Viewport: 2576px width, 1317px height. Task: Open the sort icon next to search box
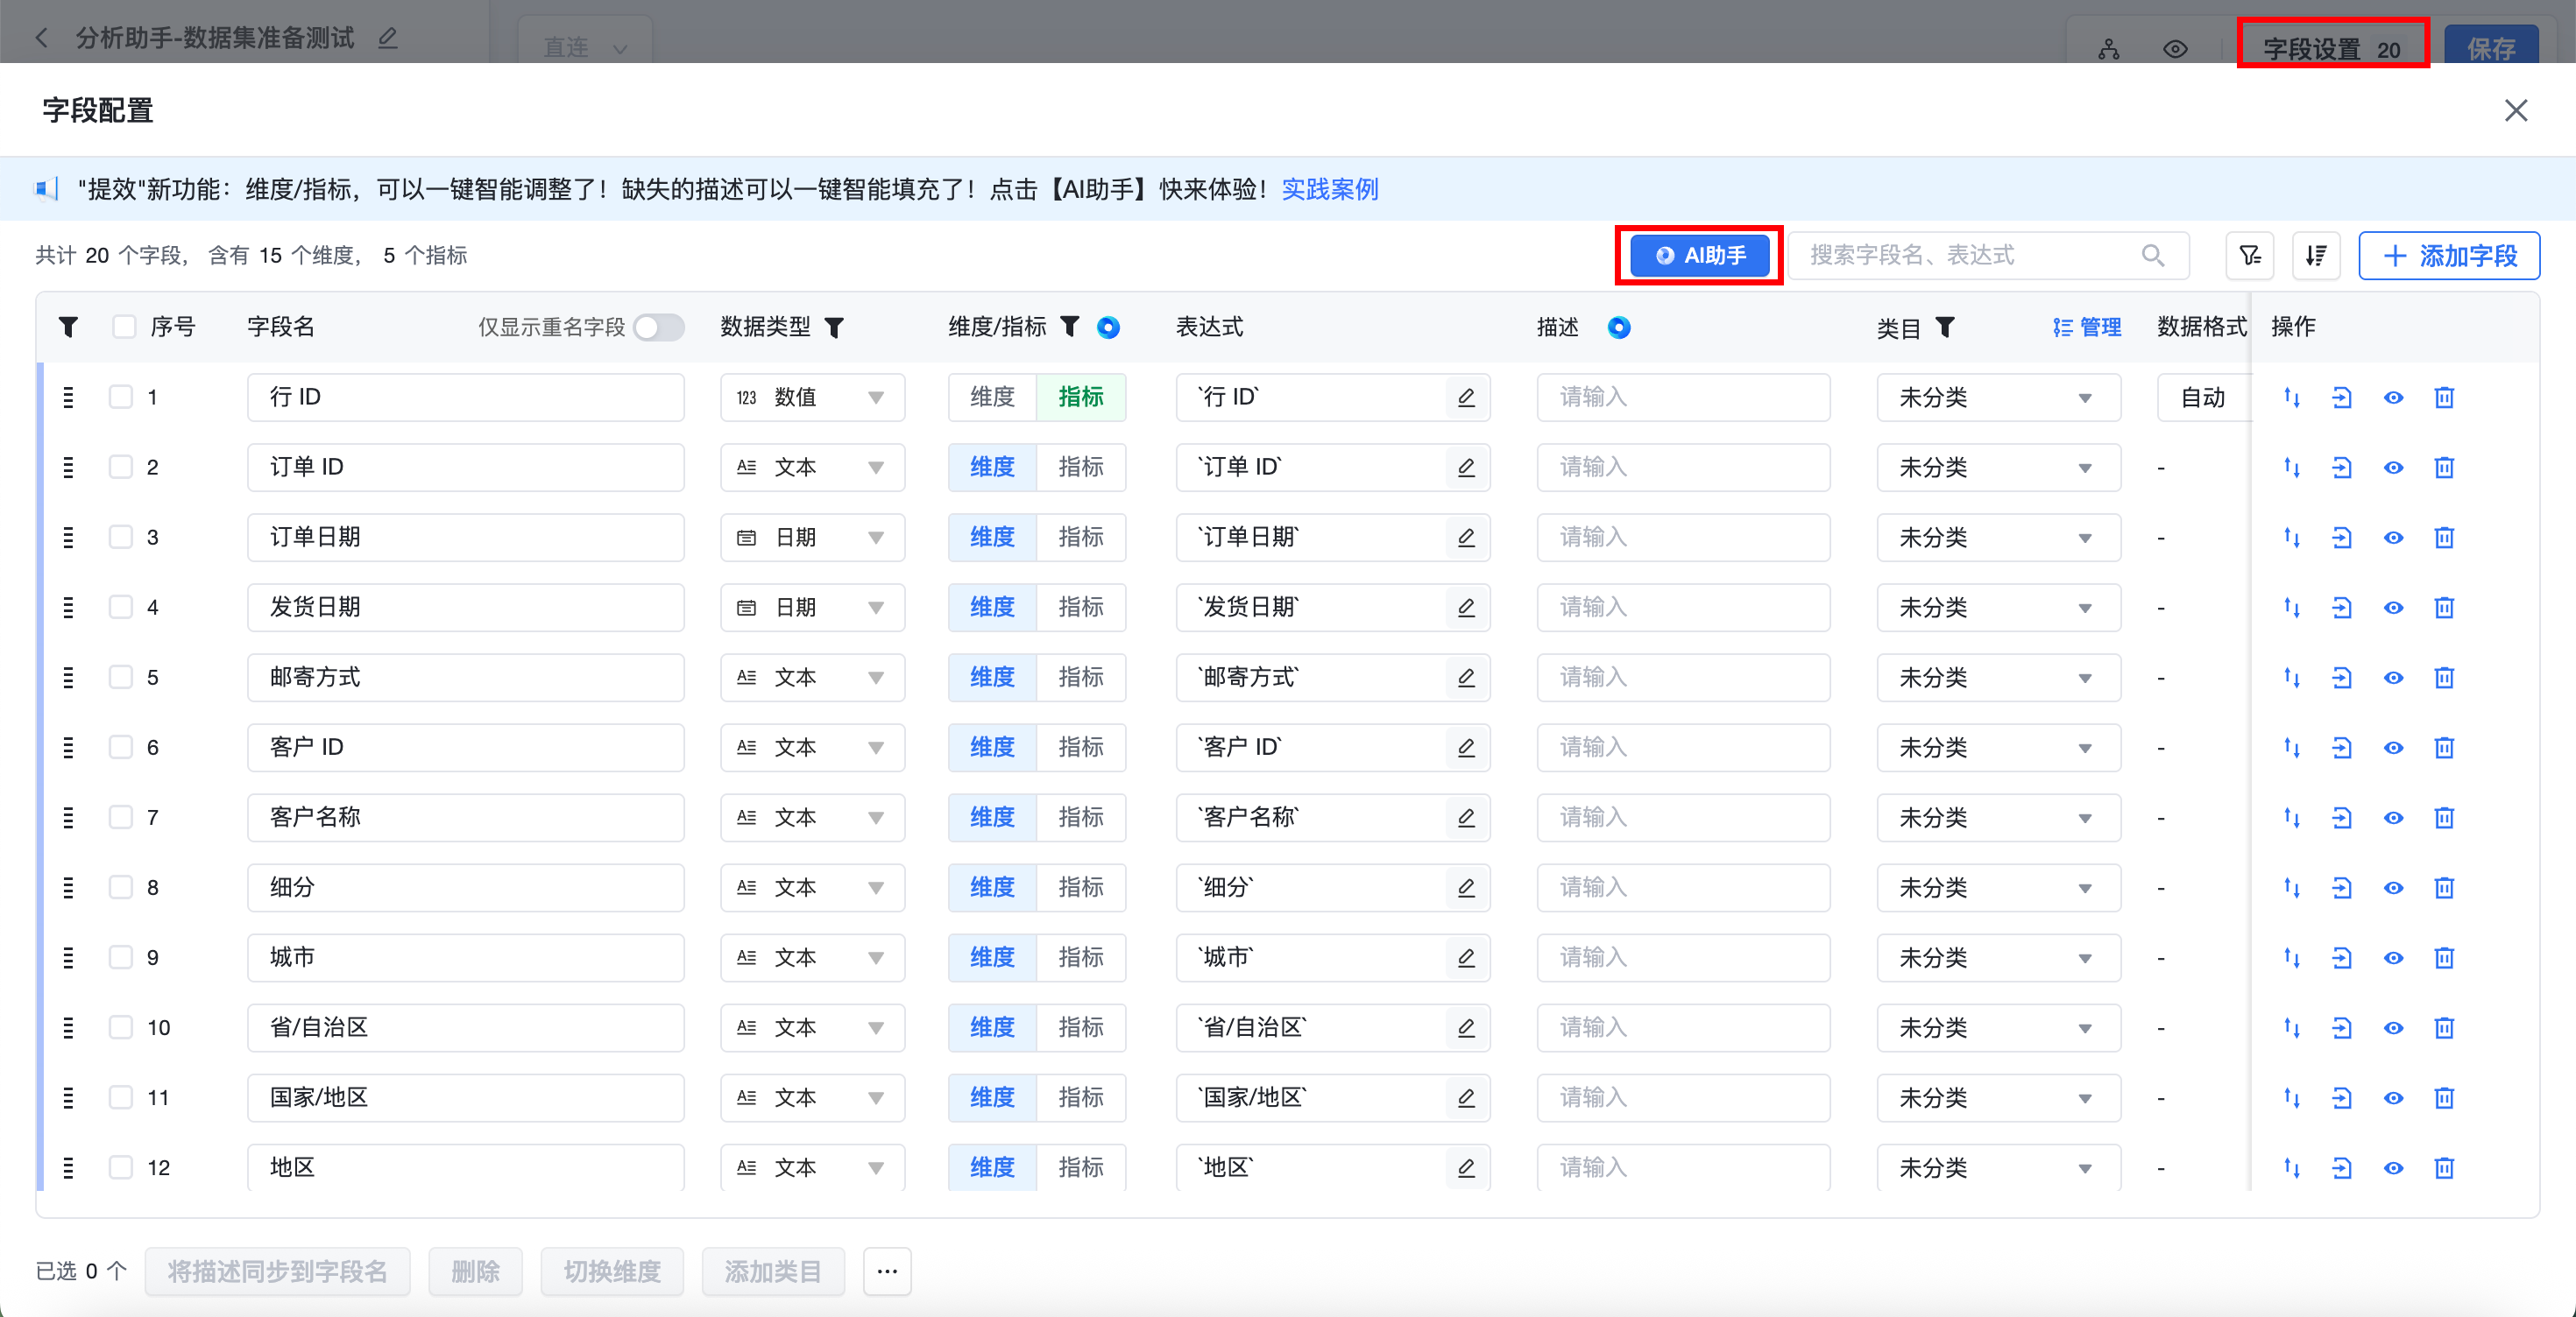2316,256
